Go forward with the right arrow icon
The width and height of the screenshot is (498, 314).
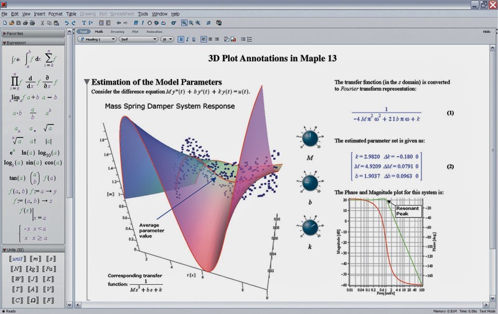point(126,23)
